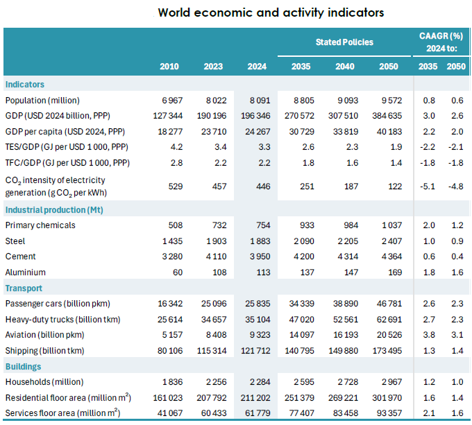Screen dimensions: 472x425
Task: Select the Services floor area row label
Action: pos(62,413)
